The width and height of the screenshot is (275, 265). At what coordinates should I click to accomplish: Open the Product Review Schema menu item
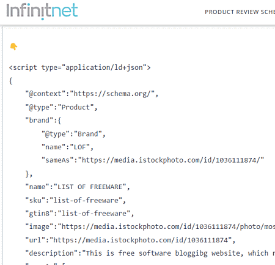pos(240,12)
